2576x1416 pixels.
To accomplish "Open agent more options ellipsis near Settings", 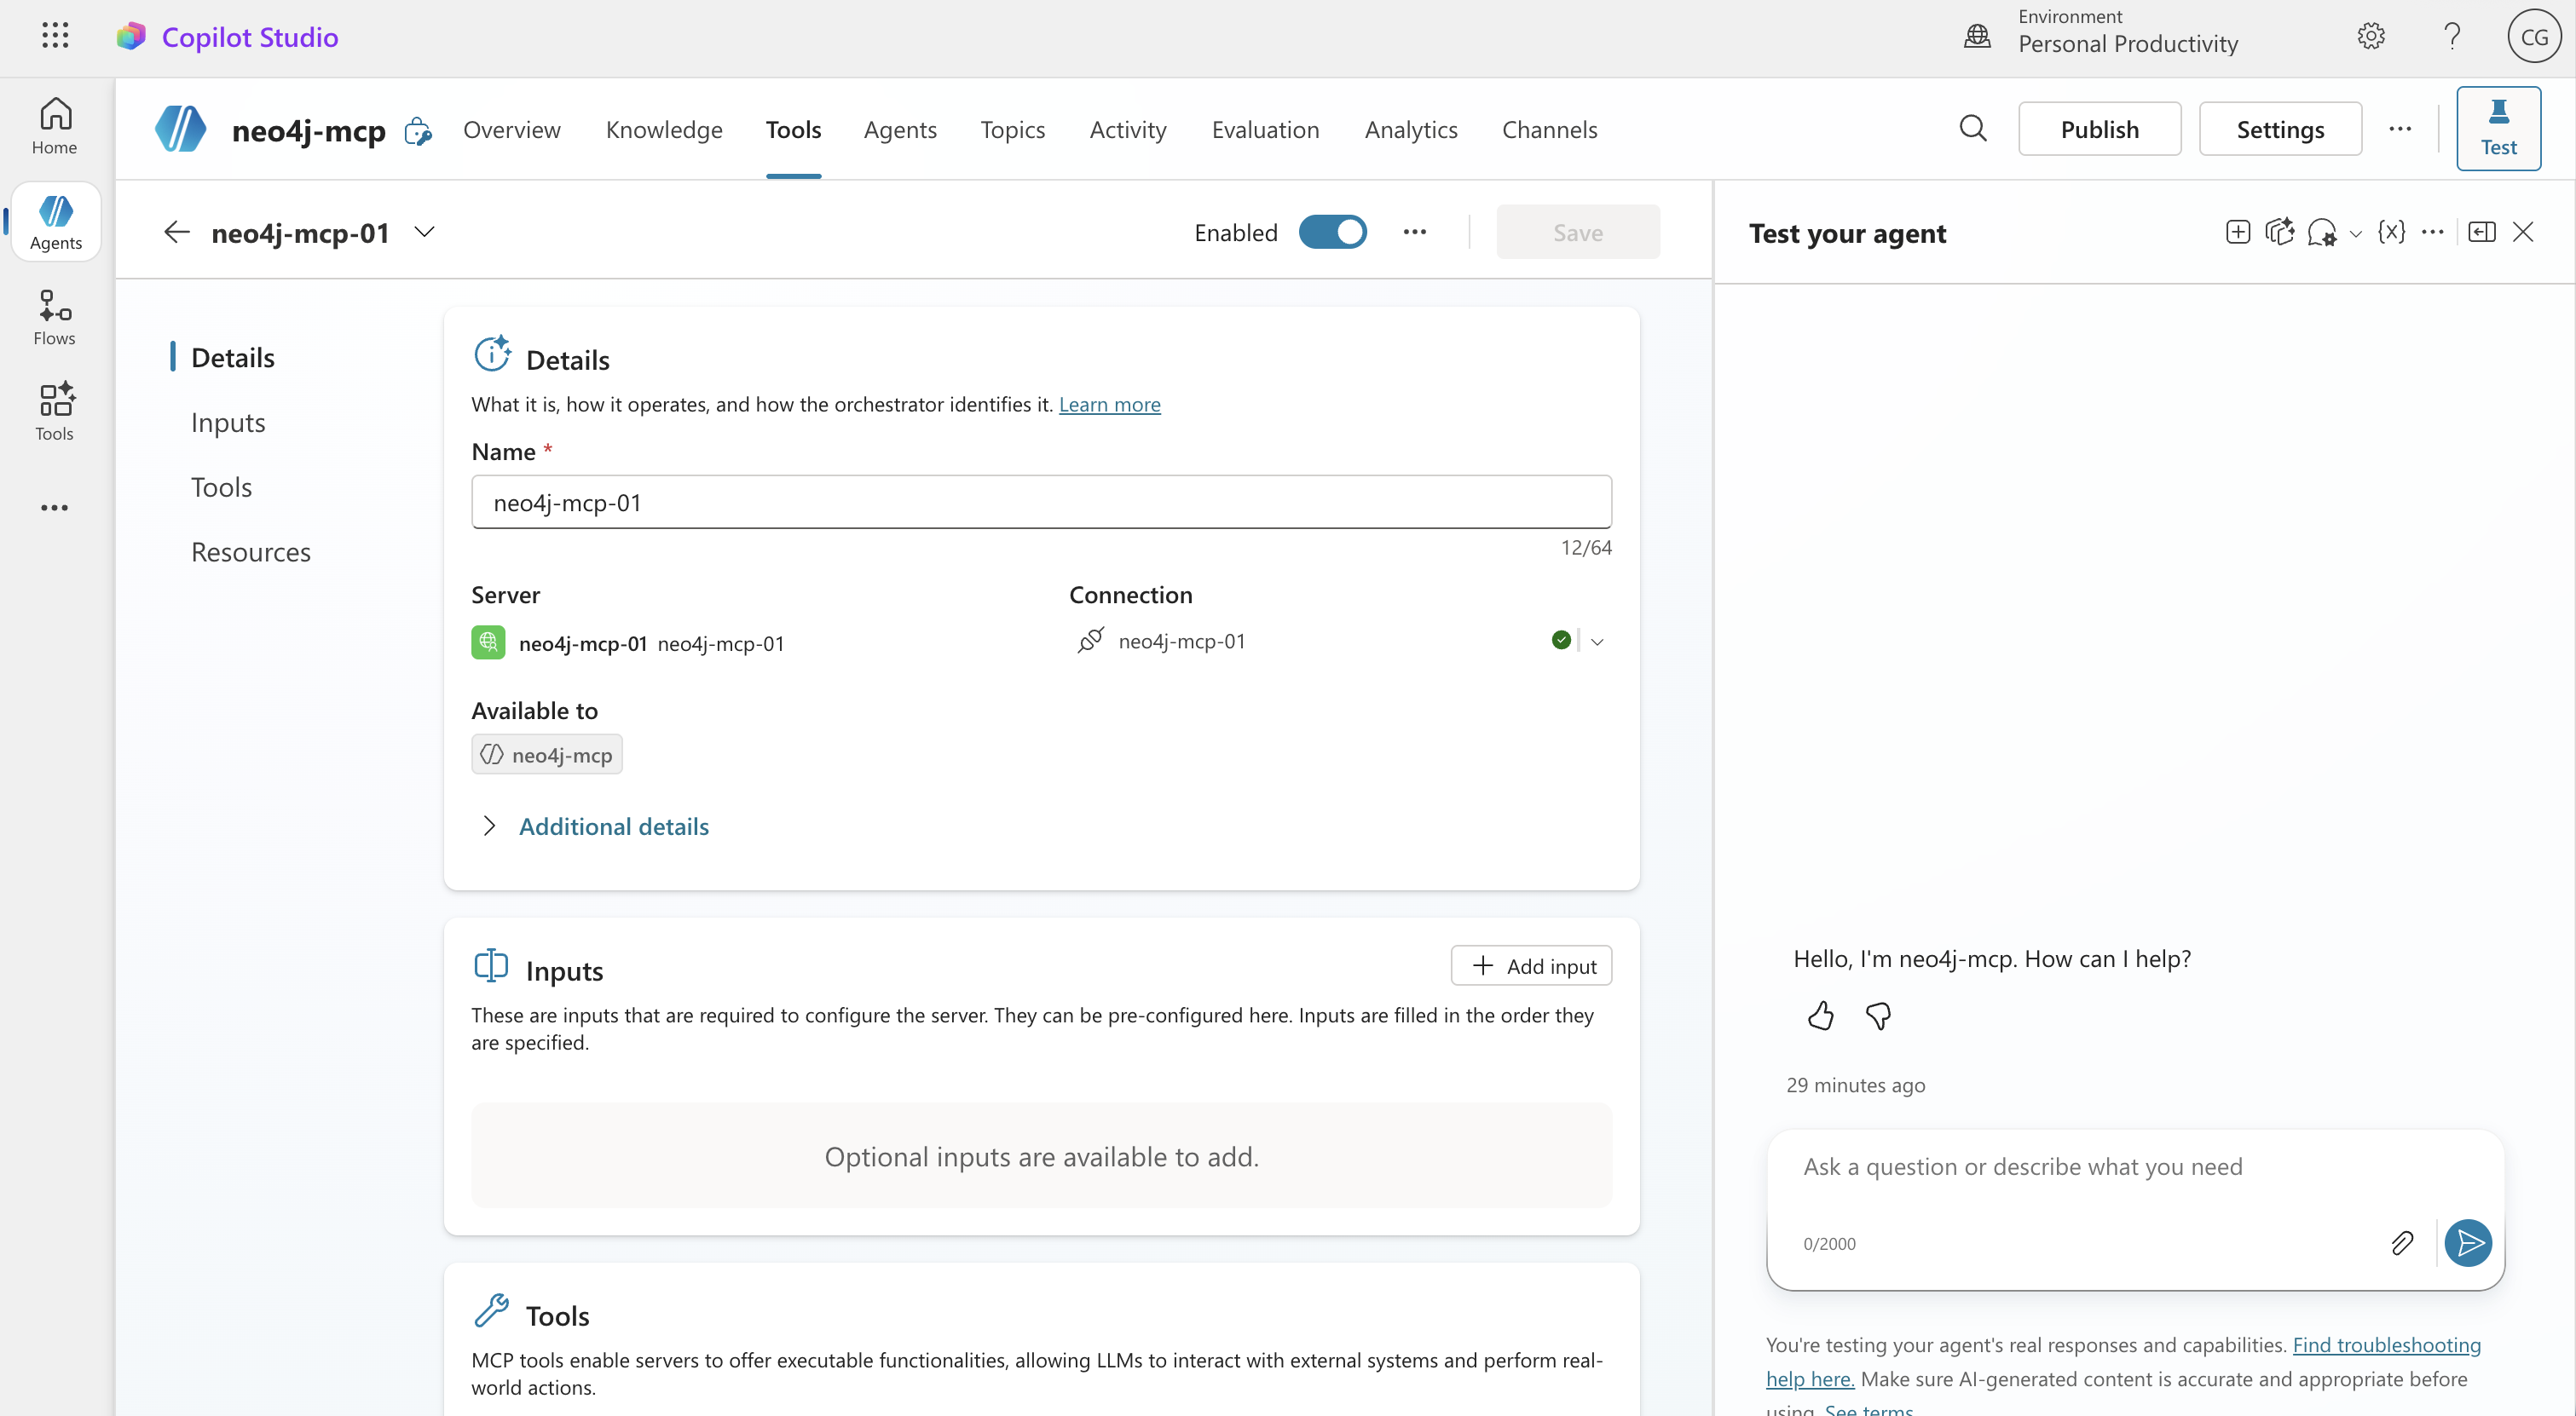I will click(x=2399, y=129).
